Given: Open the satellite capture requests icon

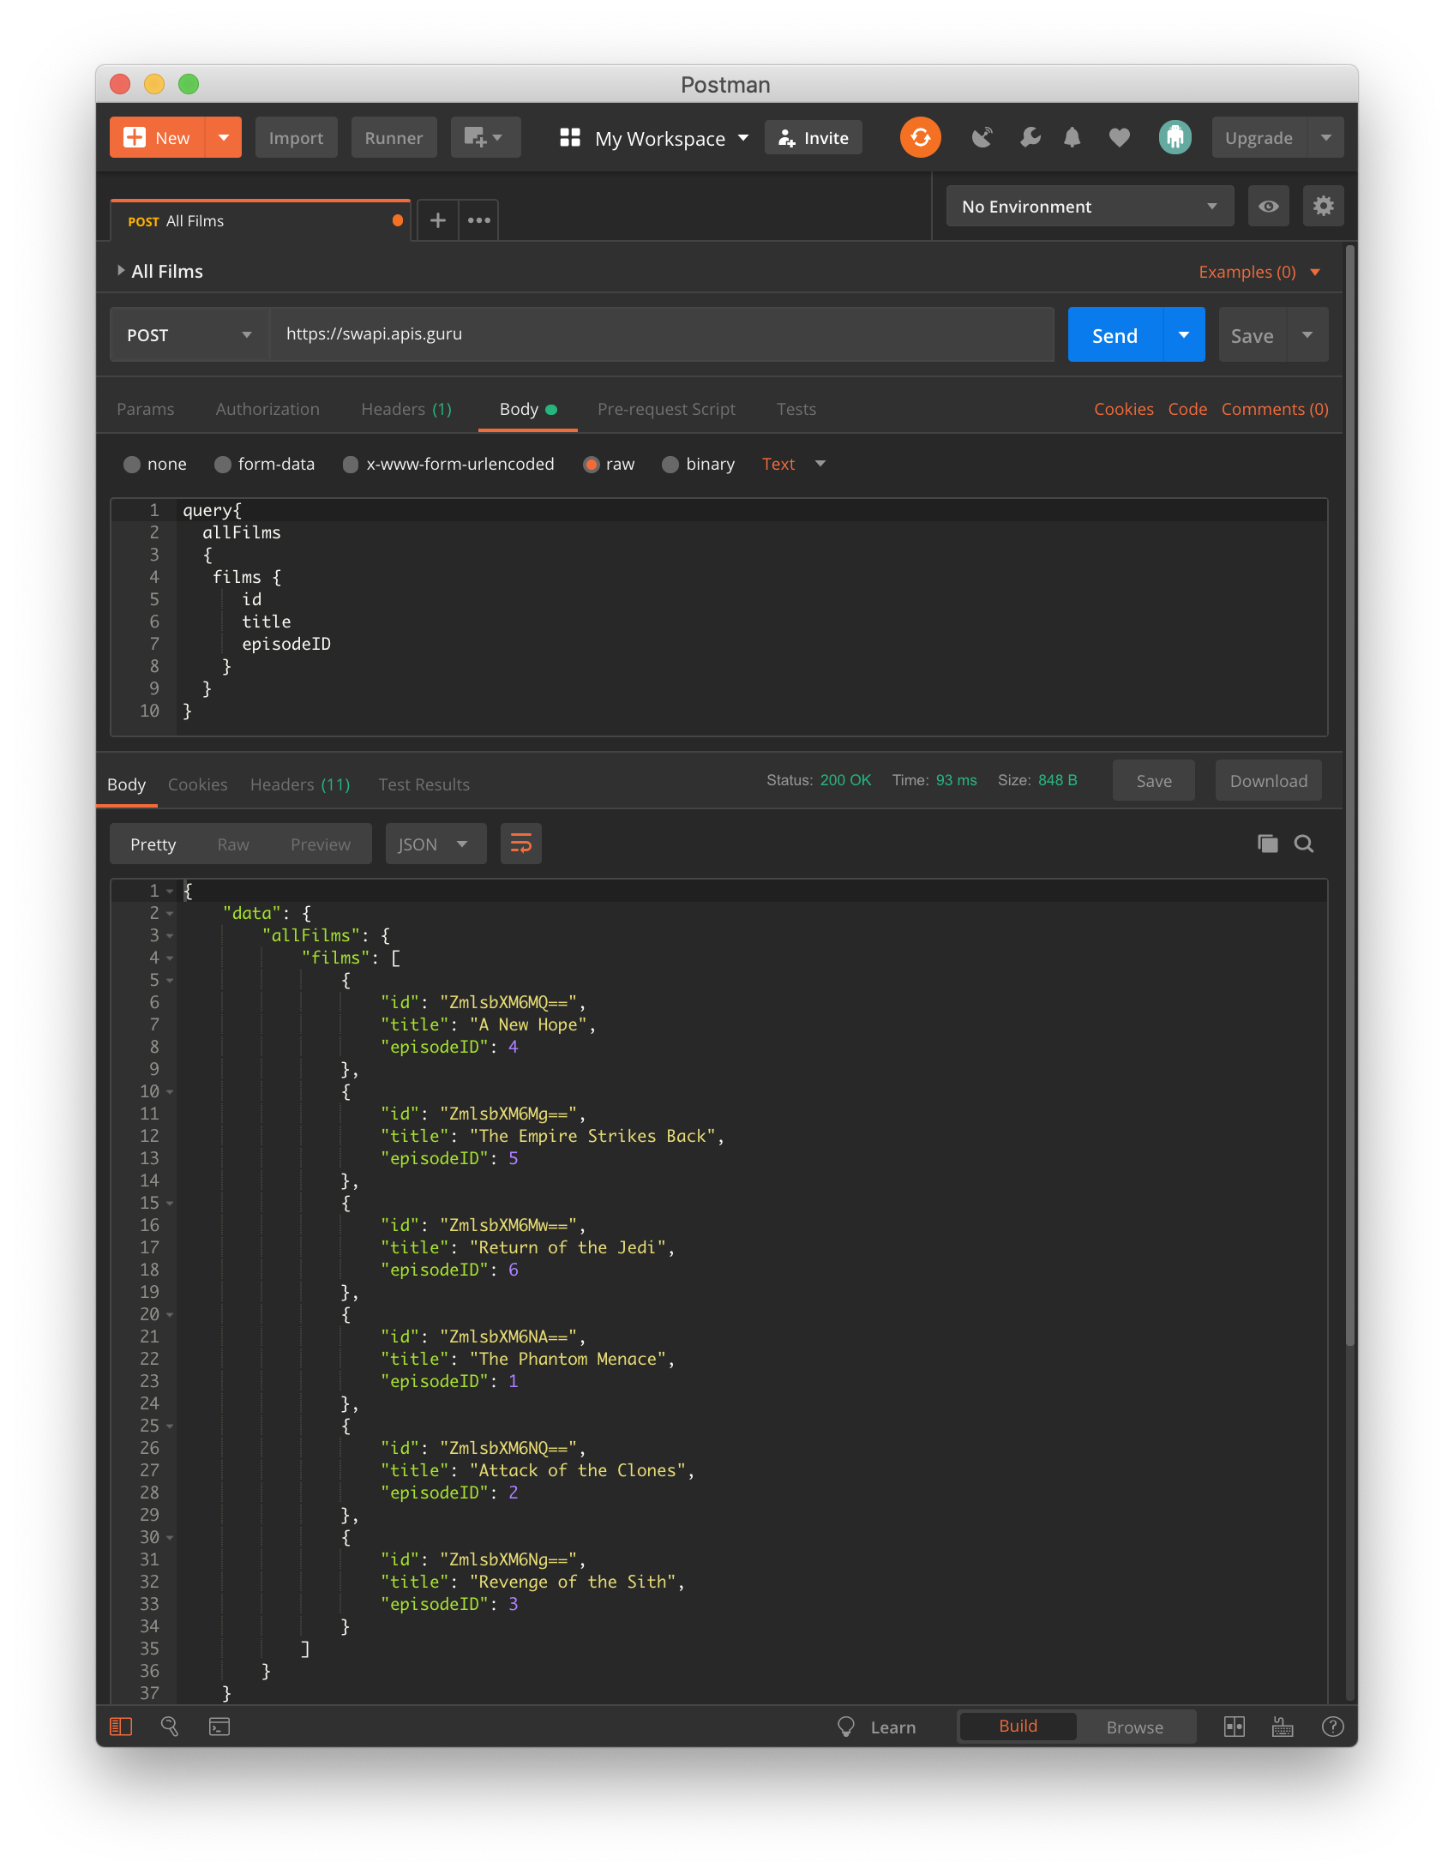Looking at the screenshot, I should point(982,137).
